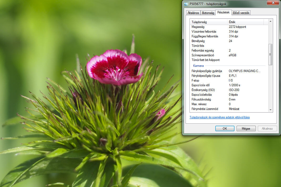Confirm with the OK button
This screenshot has width=281, height=187.
225,129
